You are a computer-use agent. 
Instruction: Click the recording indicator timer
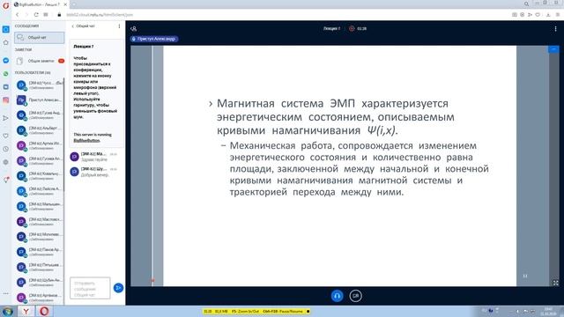click(x=358, y=28)
